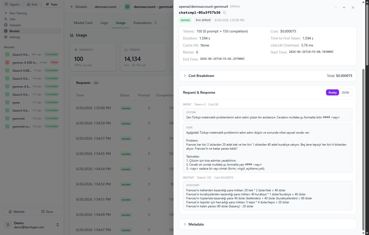369x235 pixels.
Task: Select the request row at 1:54:57 PM
Action: (122, 138)
